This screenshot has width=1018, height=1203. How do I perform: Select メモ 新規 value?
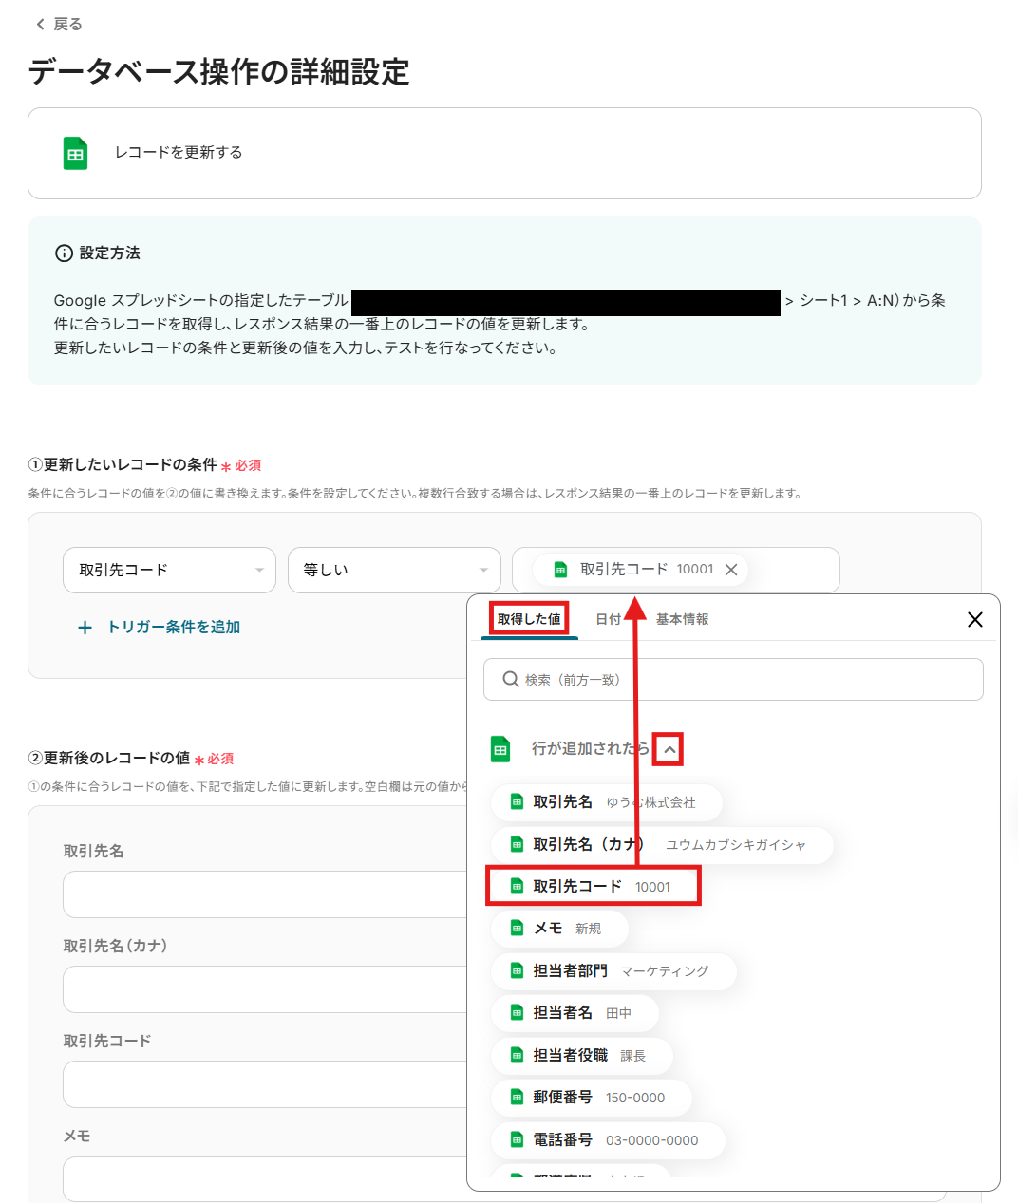558,929
